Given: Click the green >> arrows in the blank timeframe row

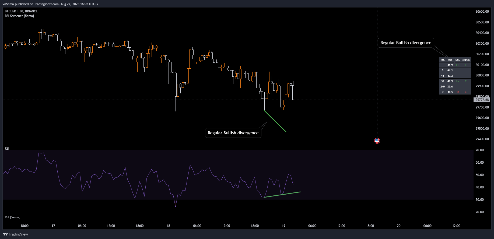Looking at the screenshot, I should [x=457, y=65].
